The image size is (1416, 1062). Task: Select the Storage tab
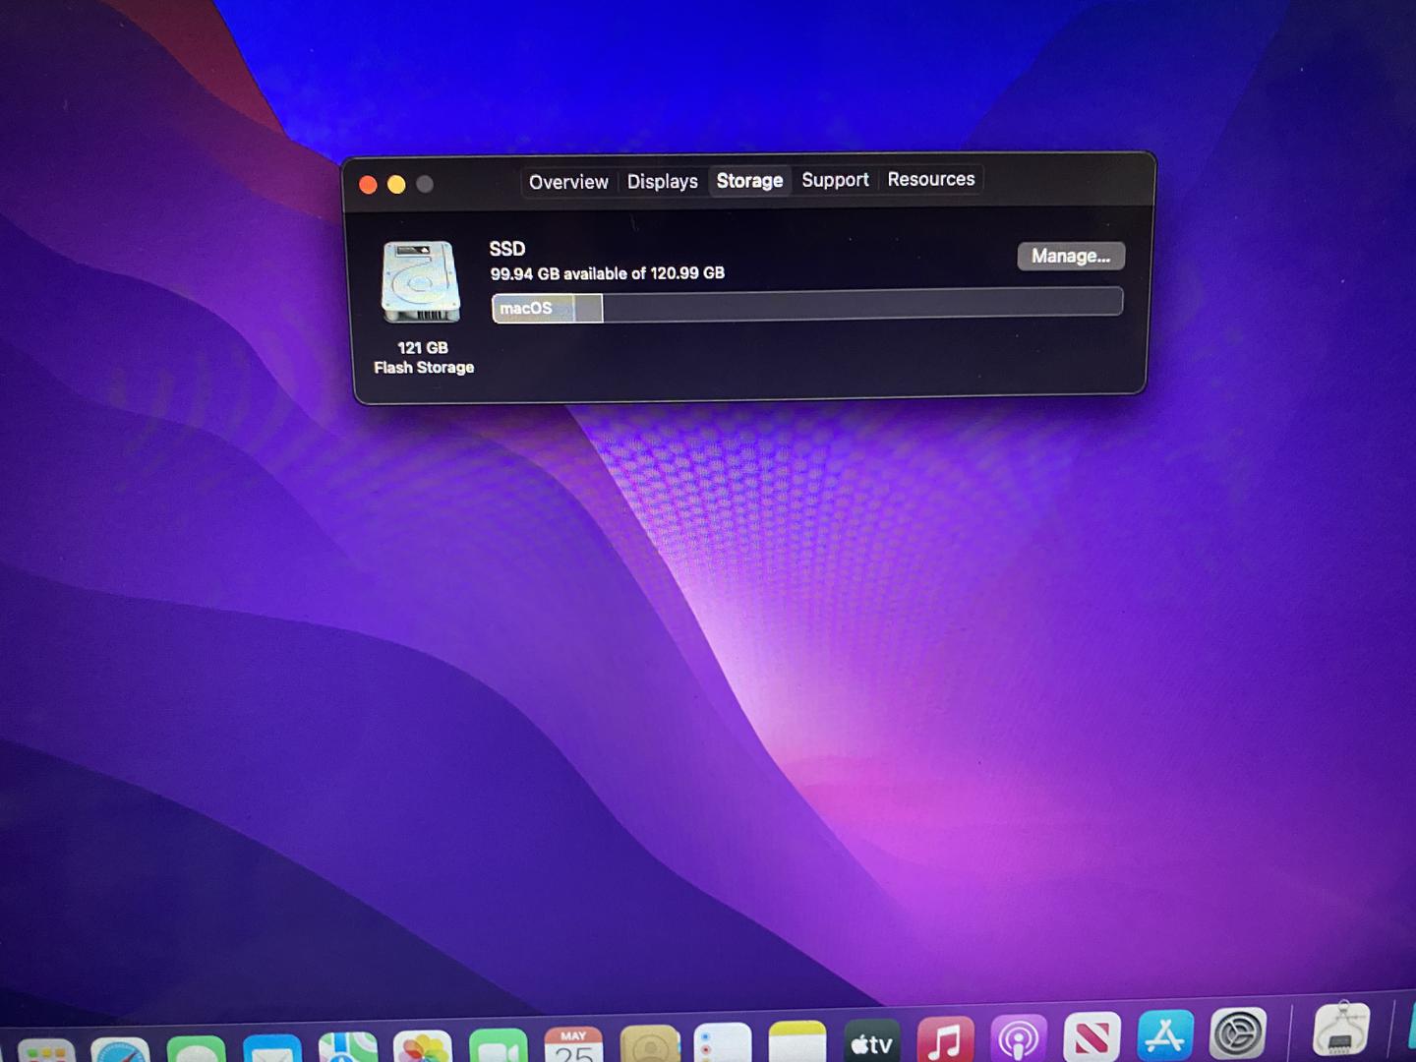click(749, 181)
